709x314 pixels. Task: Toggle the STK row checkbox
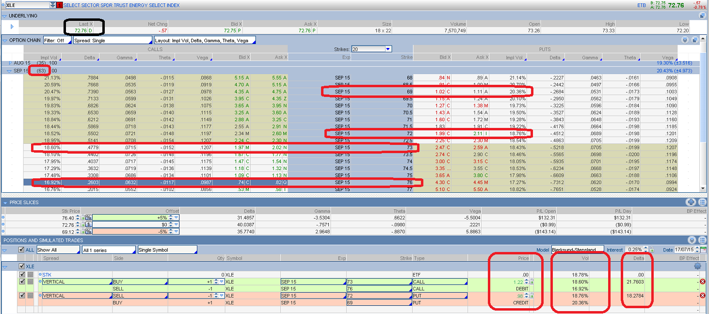[x=21, y=275]
